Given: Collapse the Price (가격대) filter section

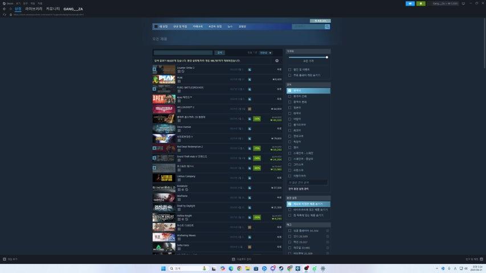Looking at the screenshot, I should (x=308, y=51).
